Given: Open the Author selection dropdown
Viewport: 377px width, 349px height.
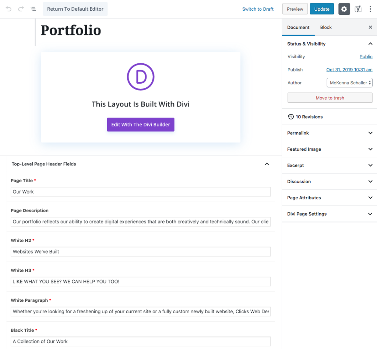Looking at the screenshot, I should click(349, 83).
